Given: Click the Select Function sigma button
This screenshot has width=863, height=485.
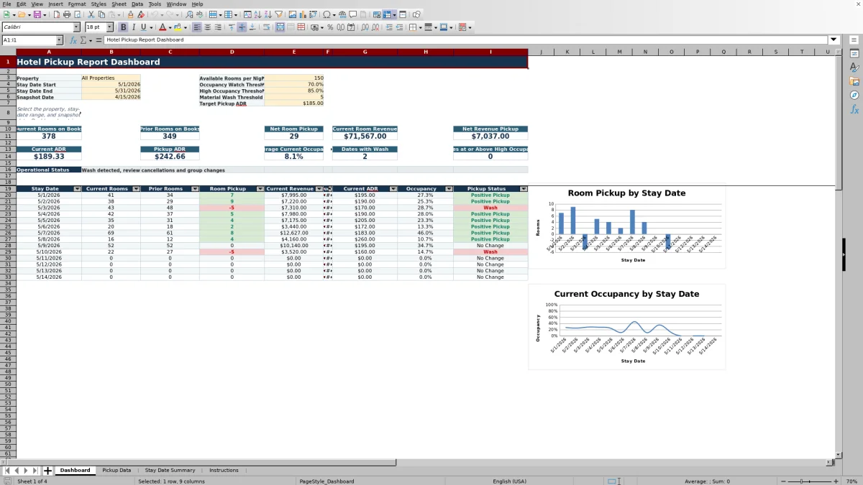Looking at the screenshot, I should [x=83, y=40].
